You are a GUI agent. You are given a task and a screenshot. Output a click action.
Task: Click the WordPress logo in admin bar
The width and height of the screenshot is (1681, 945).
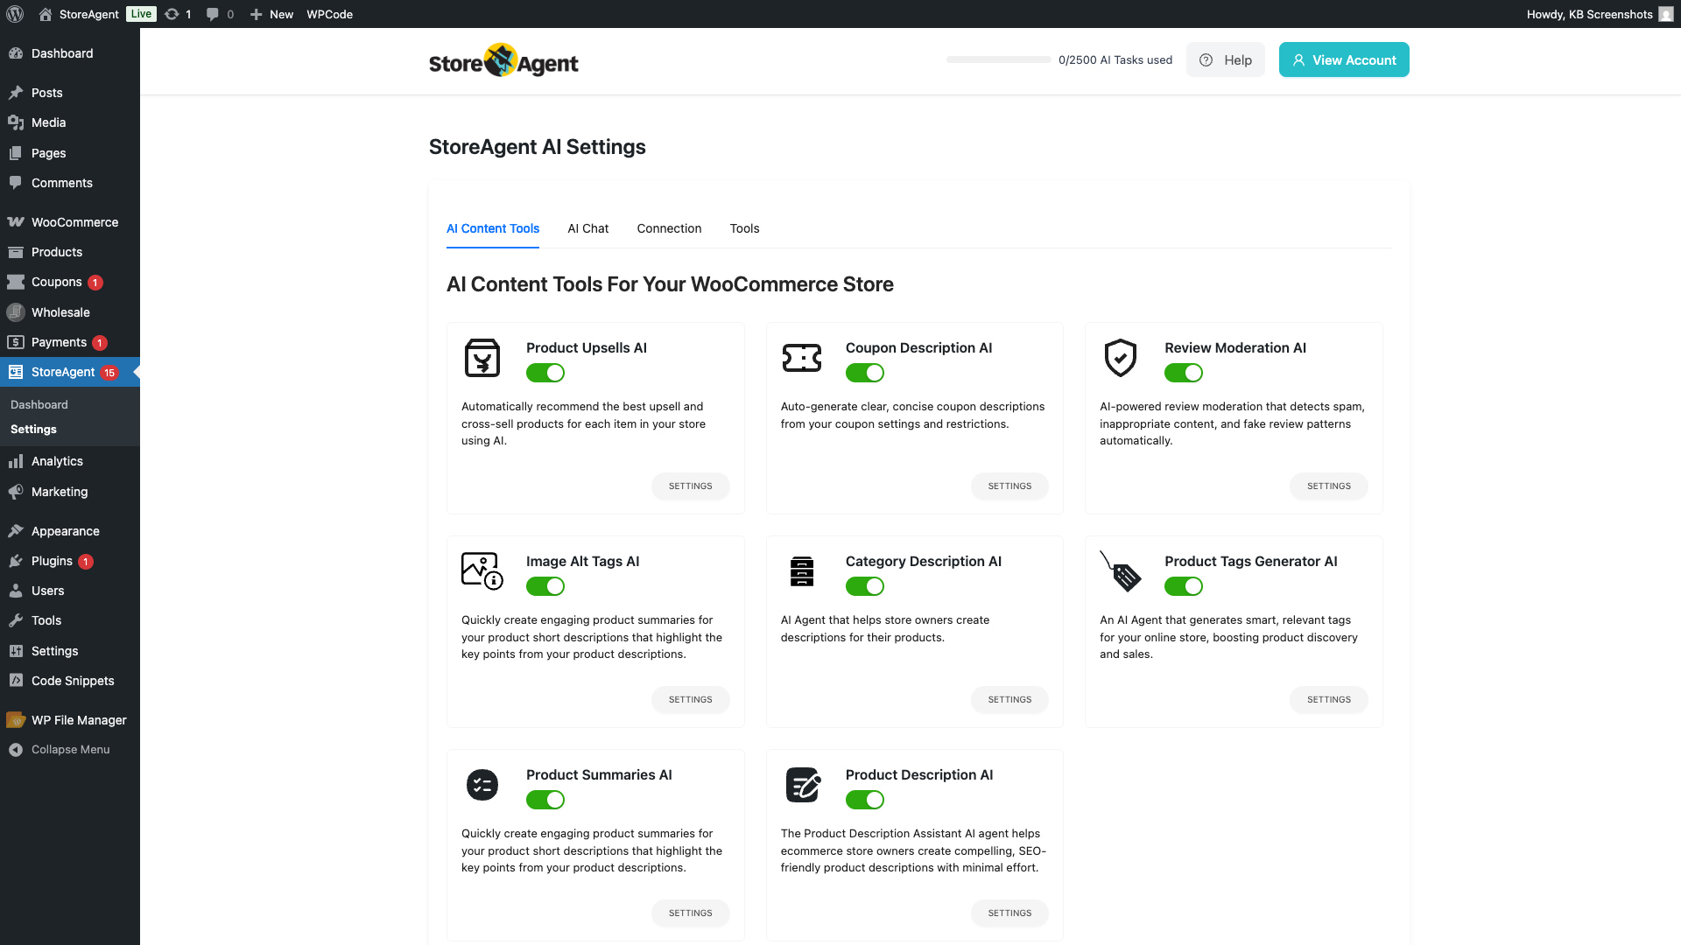point(15,14)
